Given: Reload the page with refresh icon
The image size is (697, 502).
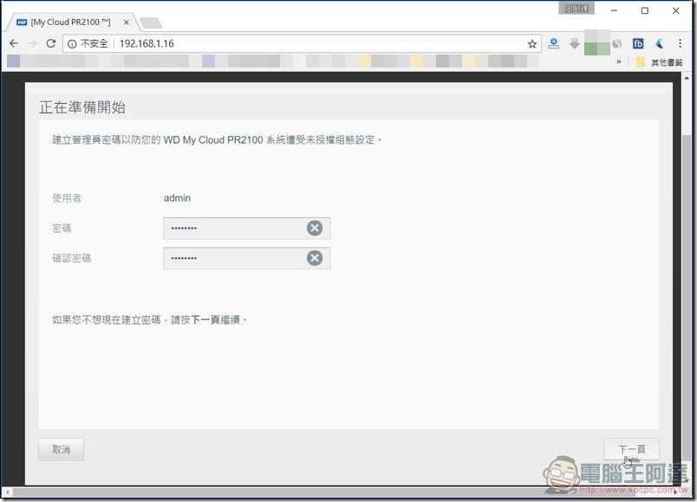Looking at the screenshot, I should point(50,43).
